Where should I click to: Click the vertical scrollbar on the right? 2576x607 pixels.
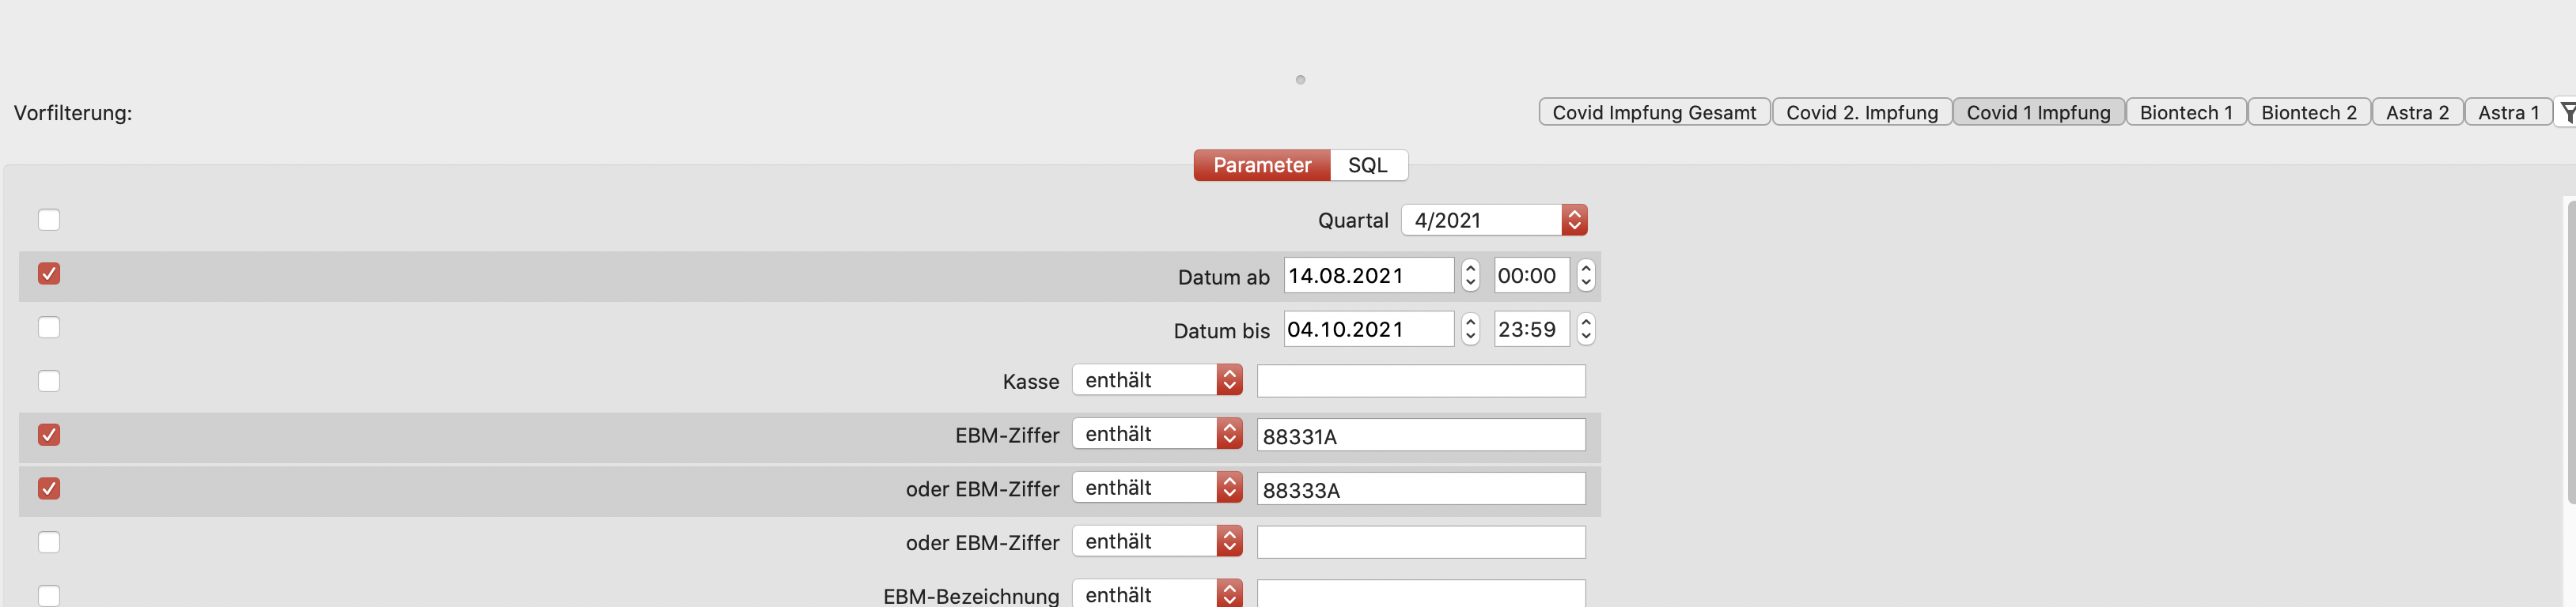tap(2570, 349)
